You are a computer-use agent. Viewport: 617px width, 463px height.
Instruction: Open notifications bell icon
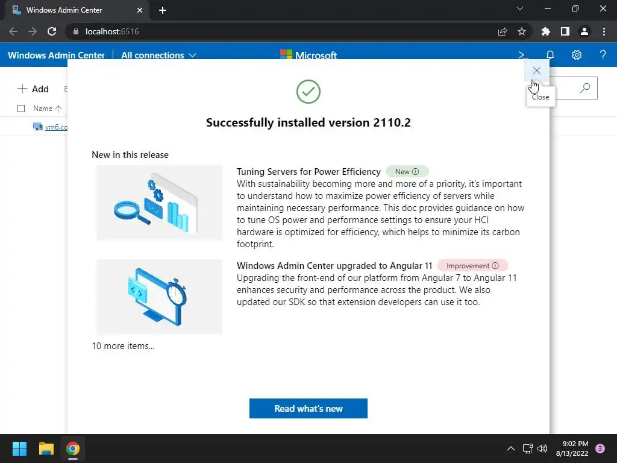tap(550, 55)
